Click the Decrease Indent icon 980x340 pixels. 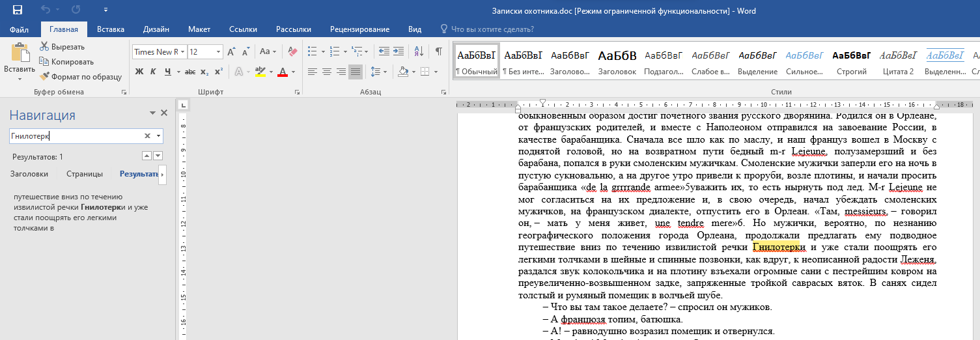coord(383,51)
